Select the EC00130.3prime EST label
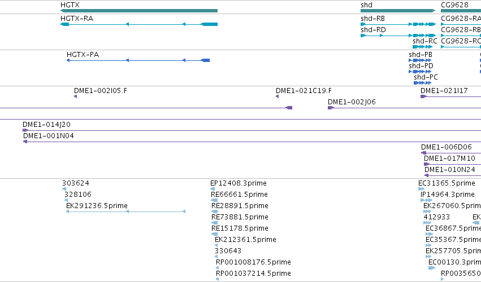The image size is (481, 282). click(454, 262)
